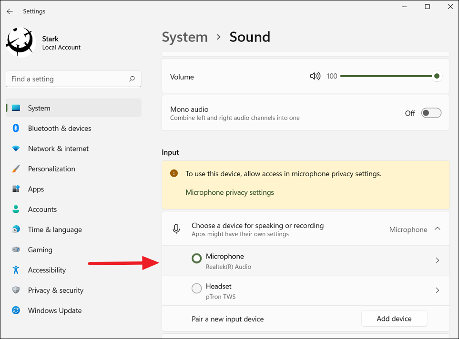This screenshot has height=339, width=459.
Task: Open Network & internet settings
Action: (58, 149)
